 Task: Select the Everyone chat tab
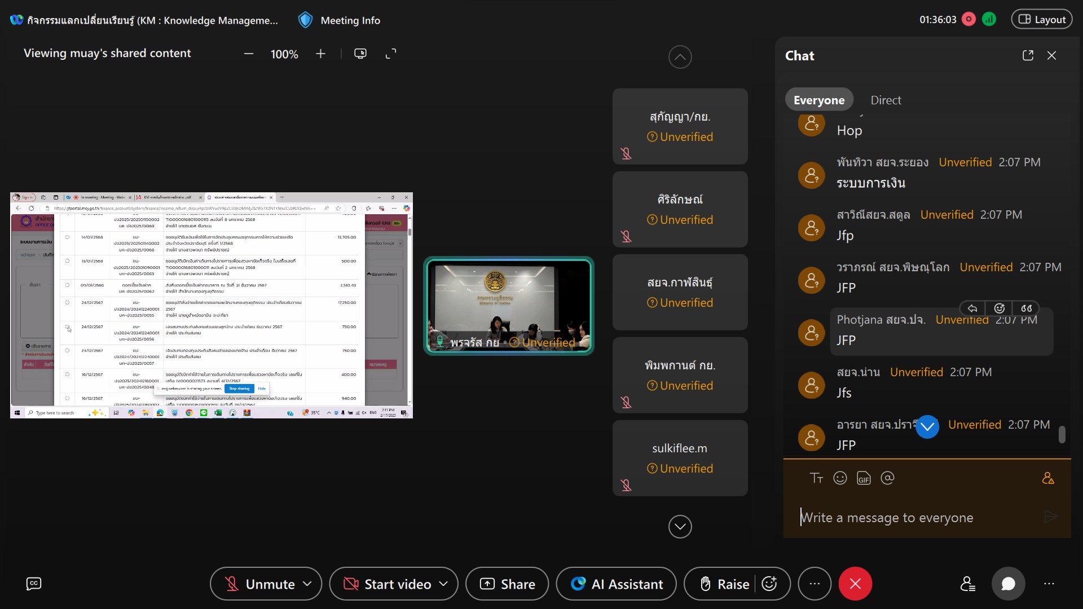click(819, 100)
